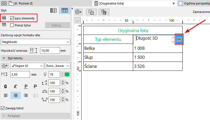Click the pen icon next to 78
This screenshot has height=120, width=210.
(45, 74)
